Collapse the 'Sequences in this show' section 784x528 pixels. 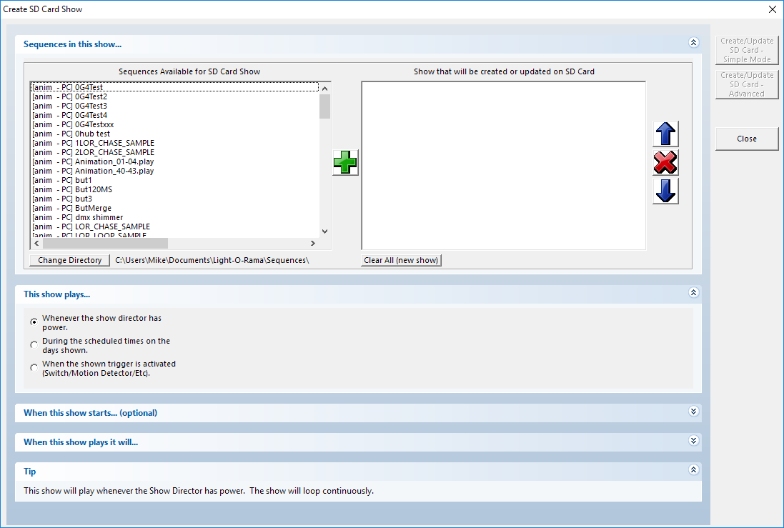click(x=693, y=44)
